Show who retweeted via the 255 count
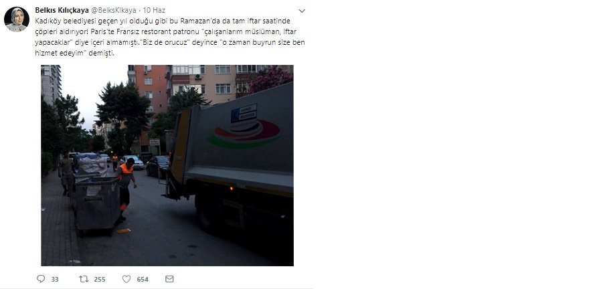 click(x=100, y=279)
